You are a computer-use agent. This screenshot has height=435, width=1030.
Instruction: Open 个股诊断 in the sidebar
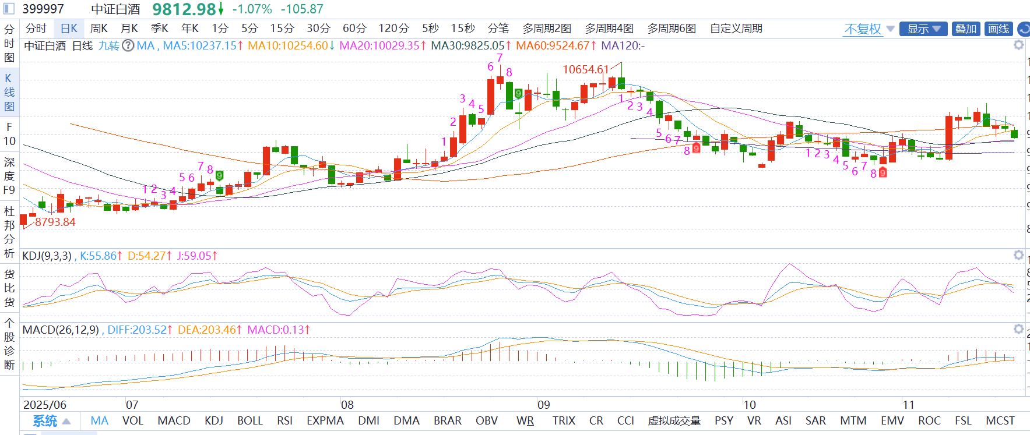point(9,344)
